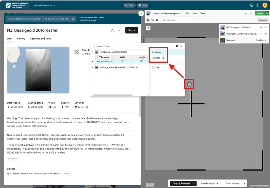Close the layer details panel with round X

tap(141, 13)
